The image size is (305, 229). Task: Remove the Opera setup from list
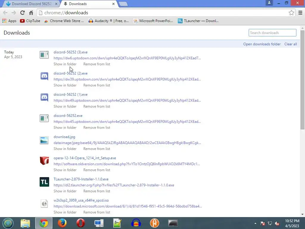(97, 170)
